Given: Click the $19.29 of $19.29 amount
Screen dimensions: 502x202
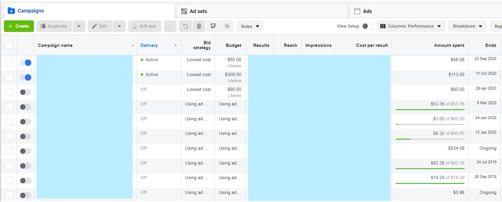Looking at the screenshot, I should tap(447, 177).
